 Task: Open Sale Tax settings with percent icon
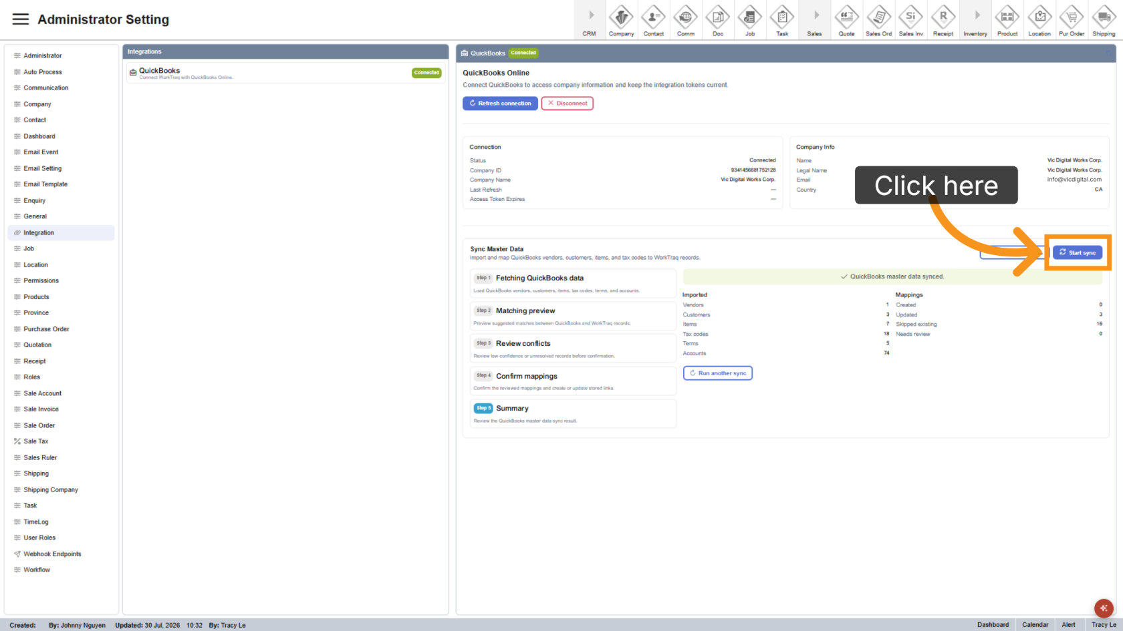point(61,441)
